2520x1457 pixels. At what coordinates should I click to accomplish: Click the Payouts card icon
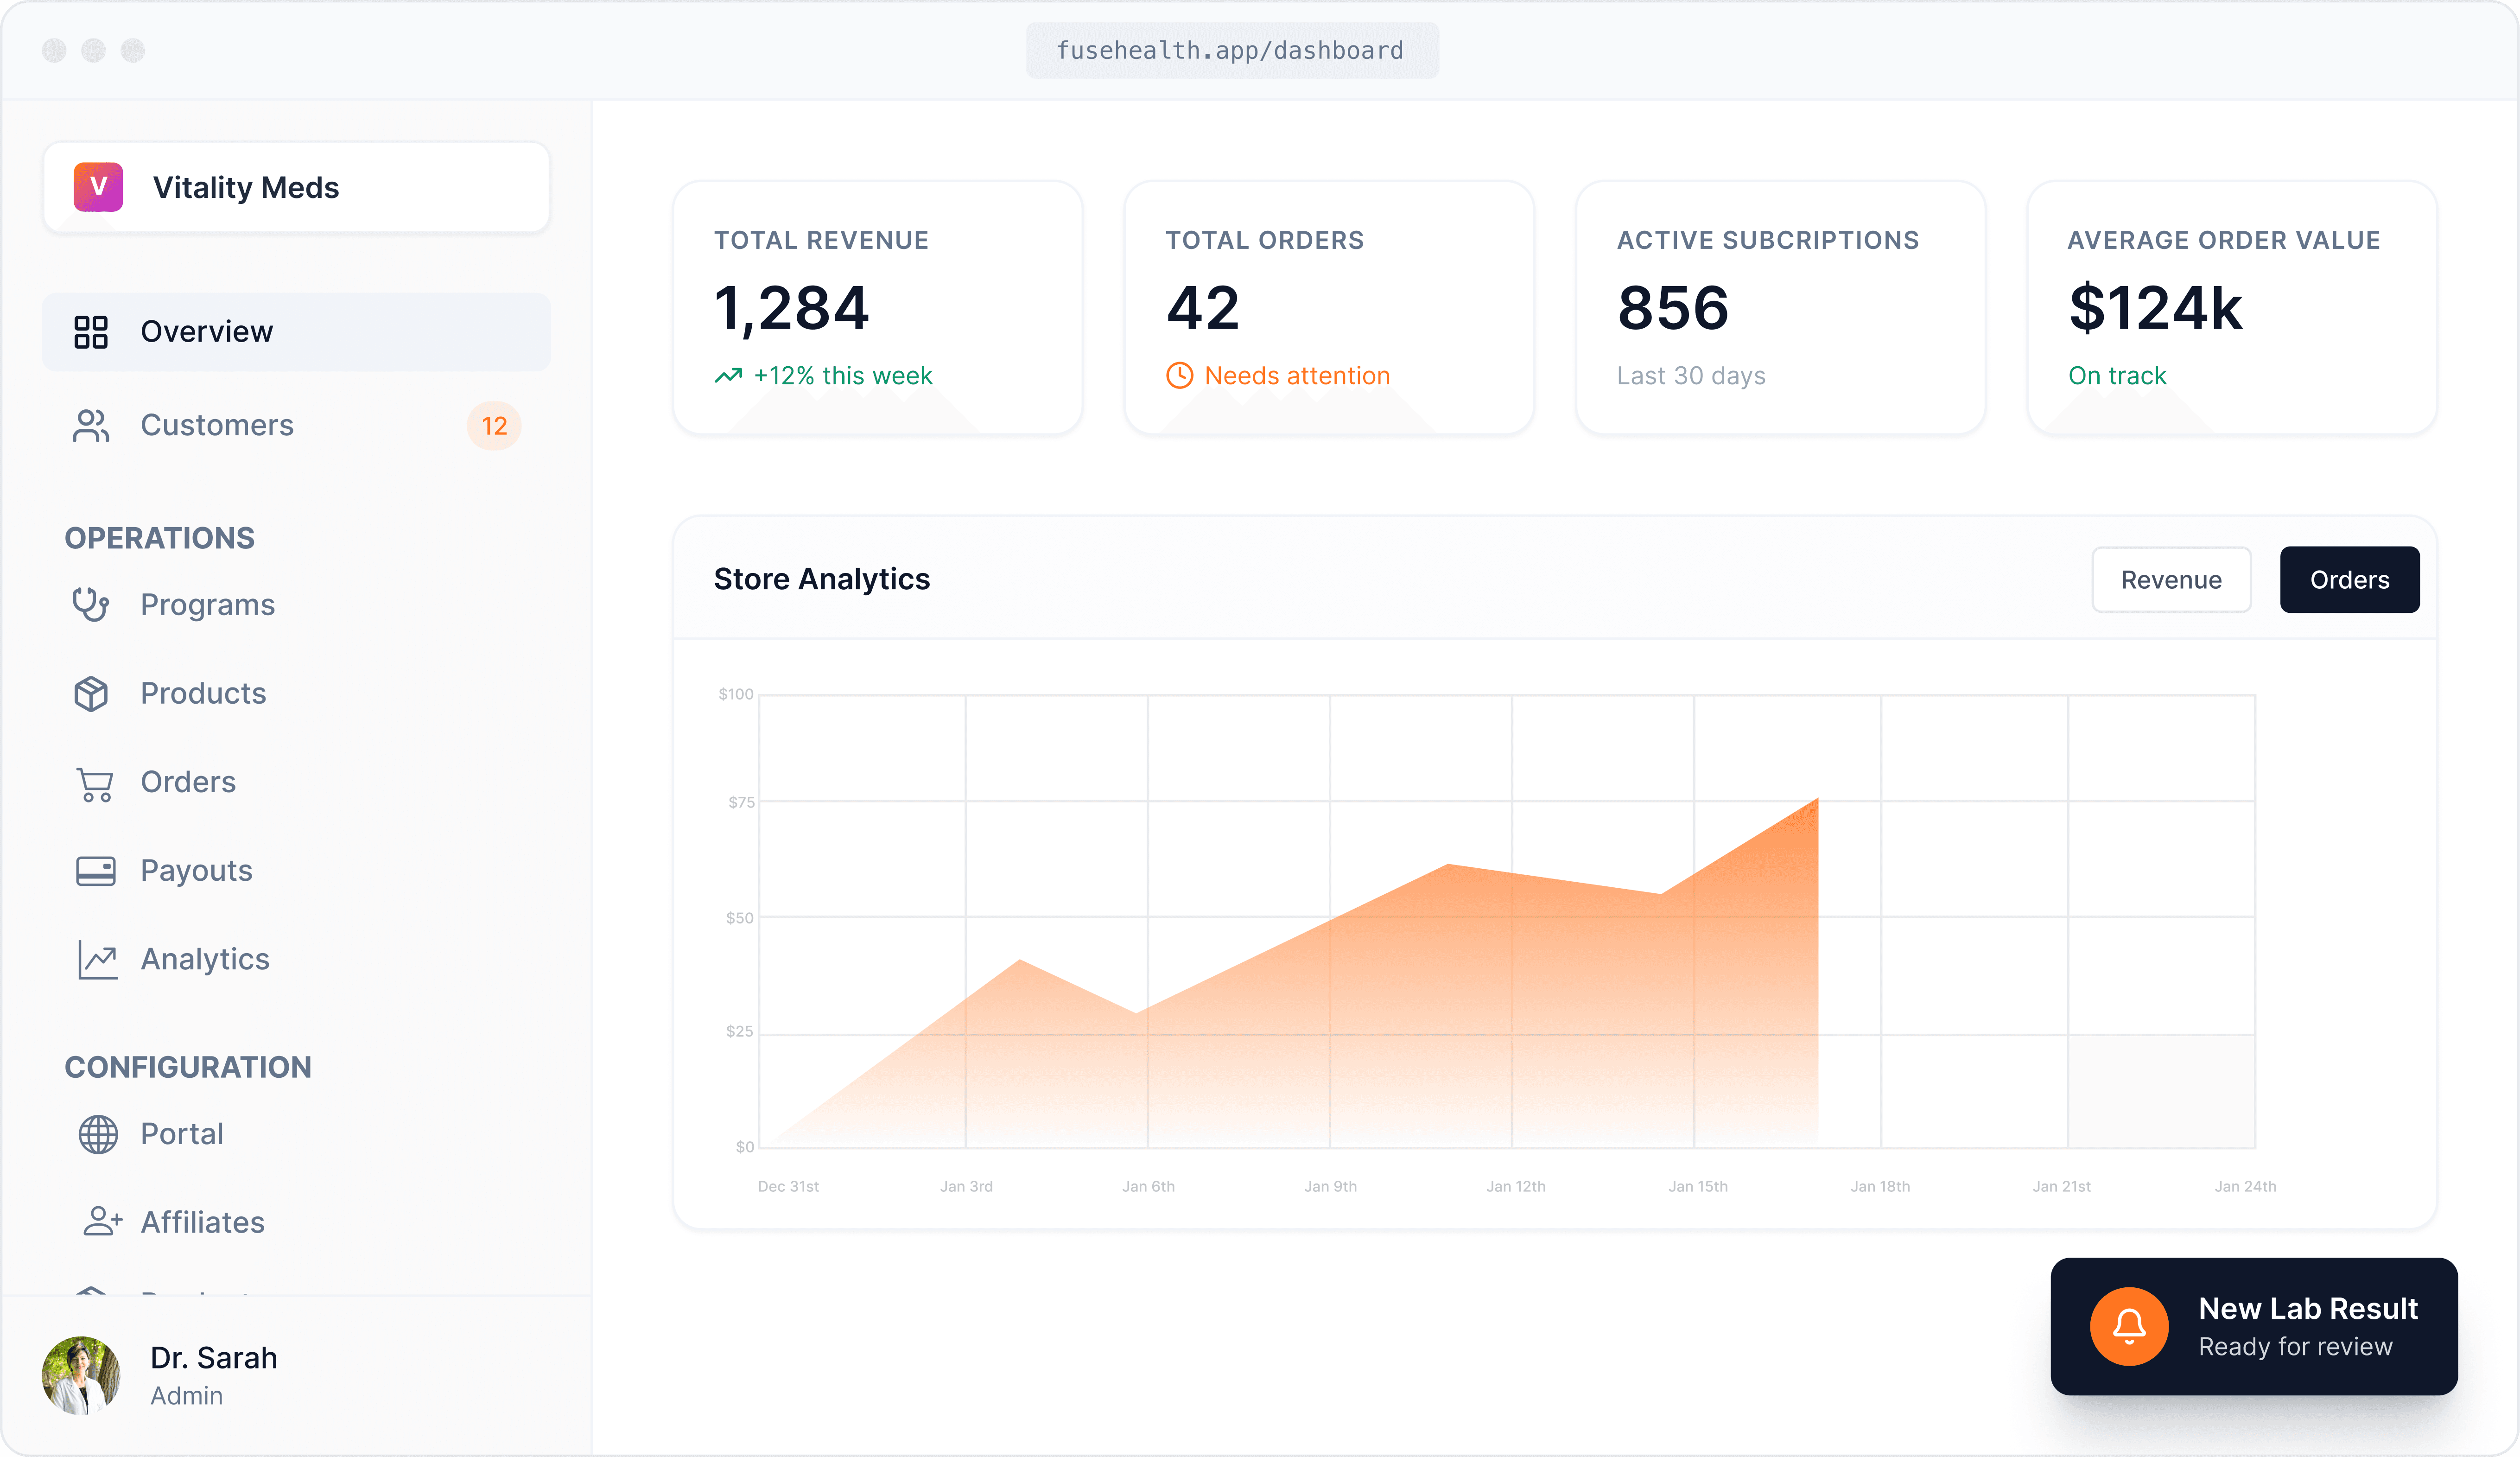click(x=96, y=871)
